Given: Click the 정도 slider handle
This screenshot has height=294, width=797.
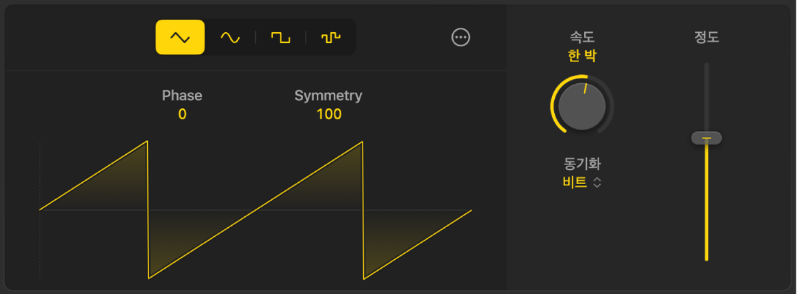Looking at the screenshot, I should [x=706, y=138].
